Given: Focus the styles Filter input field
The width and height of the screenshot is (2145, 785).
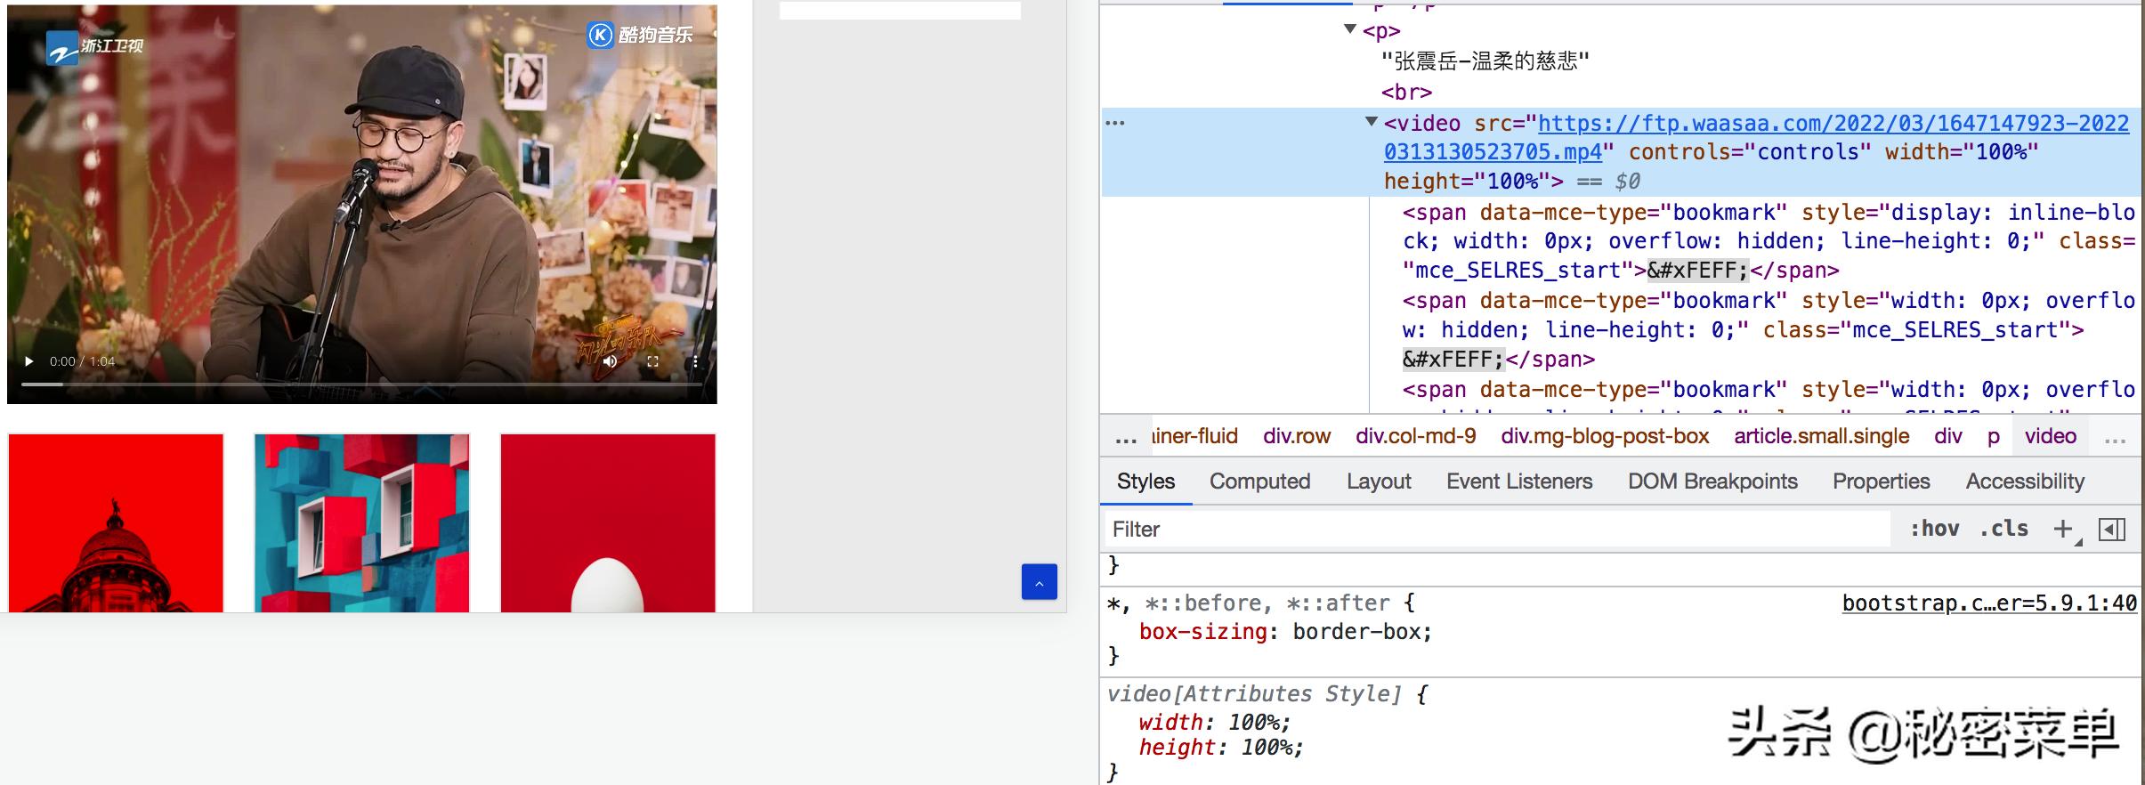Looking at the screenshot, I should [1498, 529].
